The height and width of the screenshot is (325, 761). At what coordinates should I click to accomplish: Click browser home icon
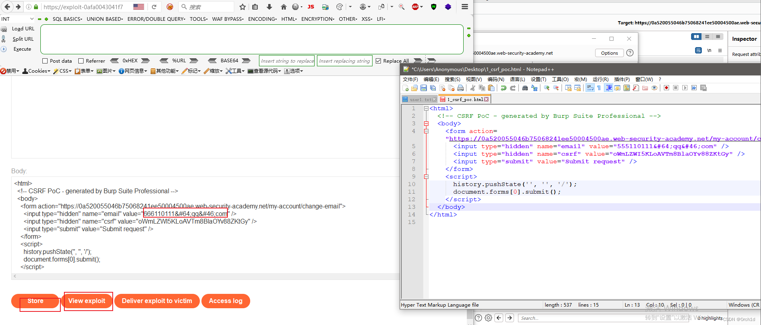(x=283, y=7)
